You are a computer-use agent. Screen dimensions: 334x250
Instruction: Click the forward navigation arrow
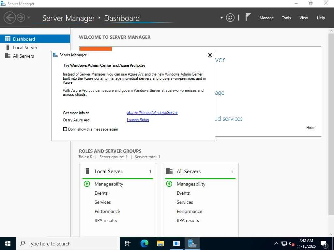[x=21, y=18]
